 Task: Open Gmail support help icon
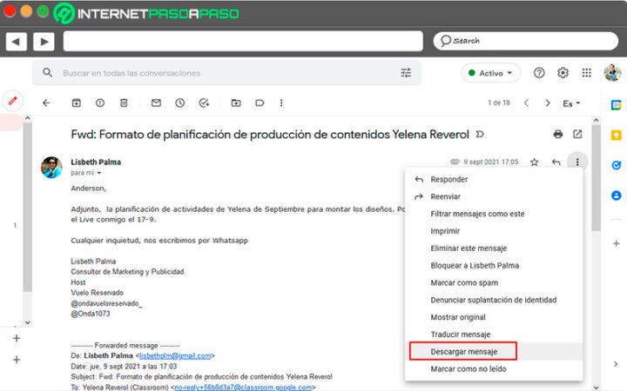pos(539,73)
